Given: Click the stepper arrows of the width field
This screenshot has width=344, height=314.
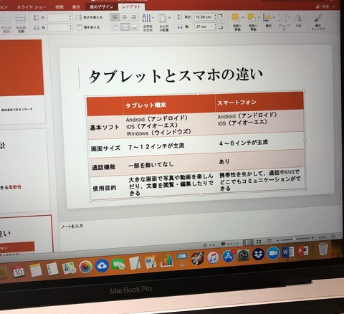Looking at the screenshot, I should pos(216,27).
